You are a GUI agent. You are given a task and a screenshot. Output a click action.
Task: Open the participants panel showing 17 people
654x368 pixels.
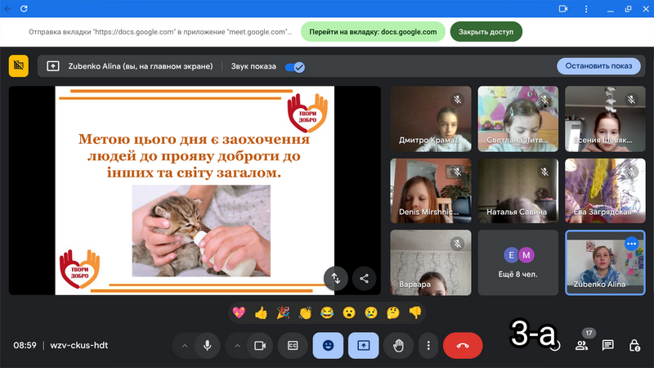(x=582, y=345)
